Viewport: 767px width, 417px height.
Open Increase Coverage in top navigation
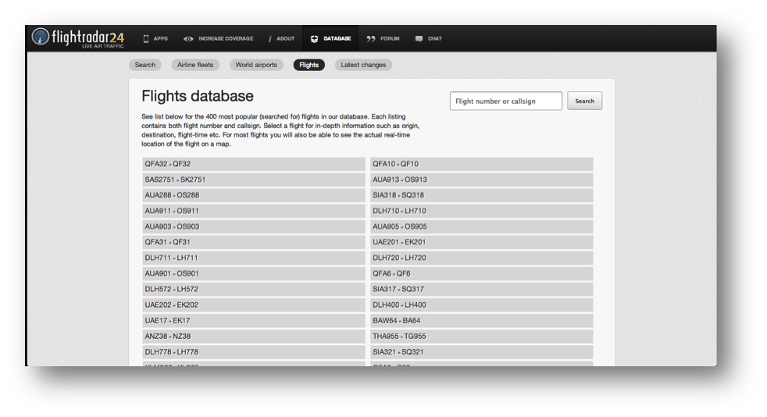click(x=226, y=38)
